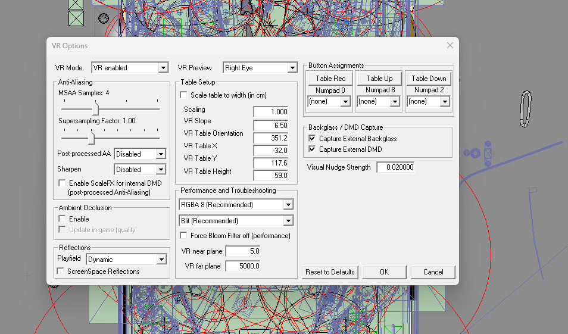Toggle ScreenSpace Reflections checkbox
Image resolution: width=568 pixels, height=334 pixels.
pyautogui.click(x=61, y=271)
